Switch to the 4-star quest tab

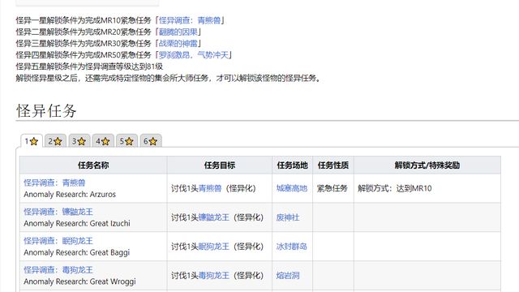tap(103, 141)
